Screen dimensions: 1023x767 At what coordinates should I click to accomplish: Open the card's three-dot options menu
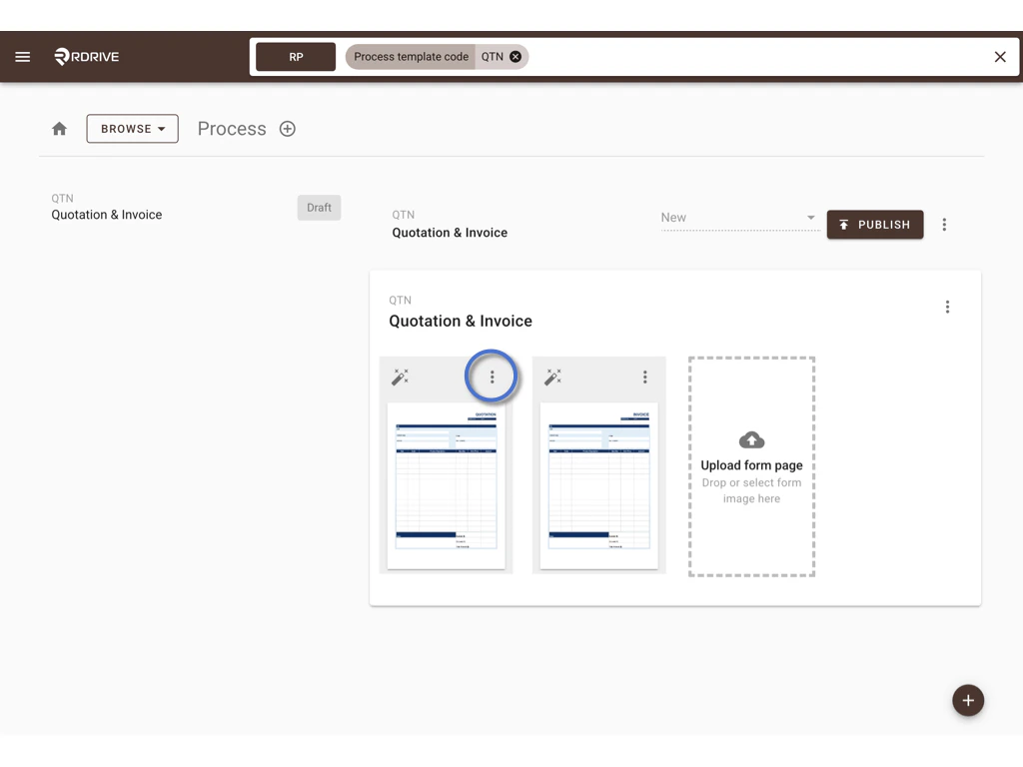947,307
